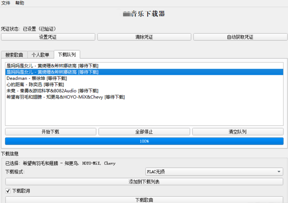Select the 下载队列 tab
Image resolution: width=288 pixels, height=203 pixels.
pyautogui.click(x=67, y=55)
